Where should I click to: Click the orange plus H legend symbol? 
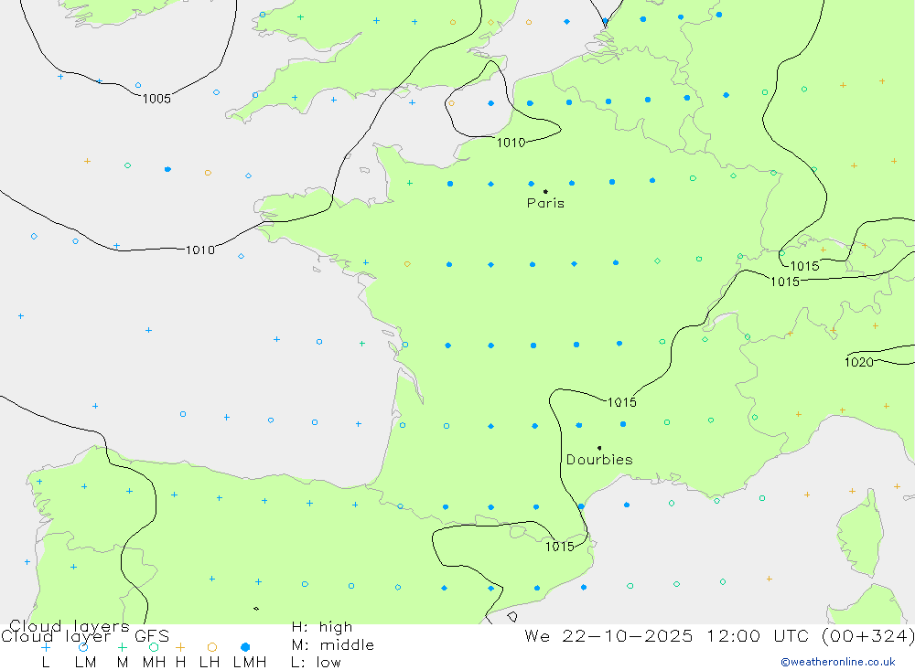pyautogui.click(x=180, y=647)
